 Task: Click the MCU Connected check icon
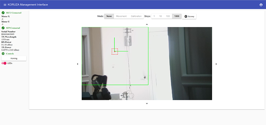3,13
